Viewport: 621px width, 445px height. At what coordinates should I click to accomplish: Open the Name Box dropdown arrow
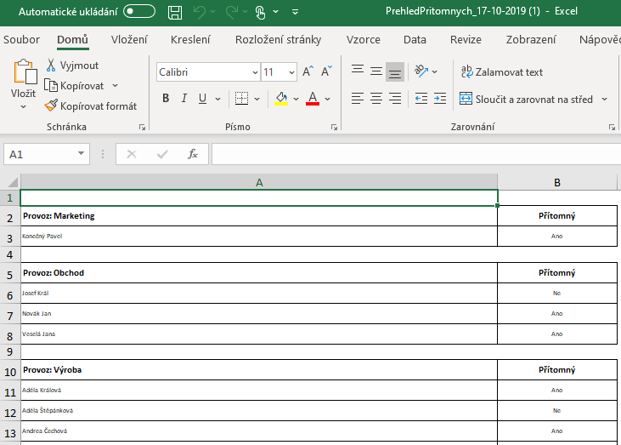82,153
